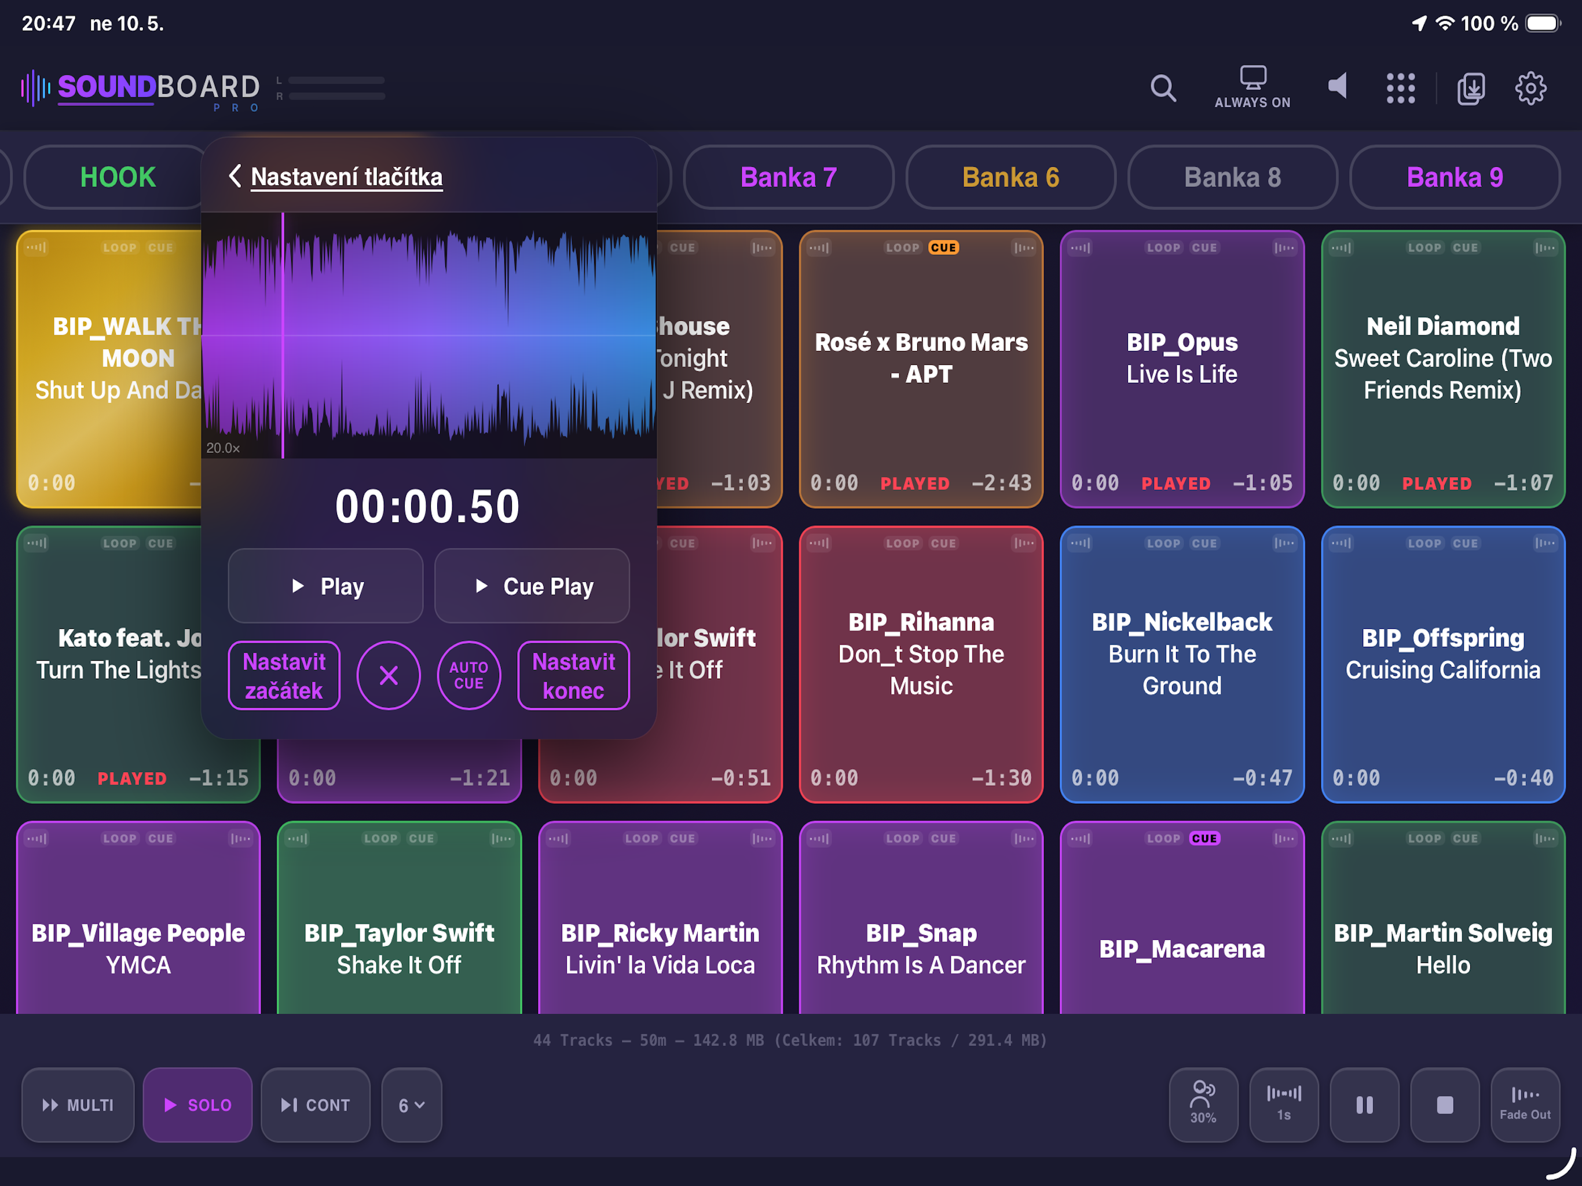Screen dimensions: 1582x1186
Task: Click the speaker volume icon
Action: (x=1336, y=86)
